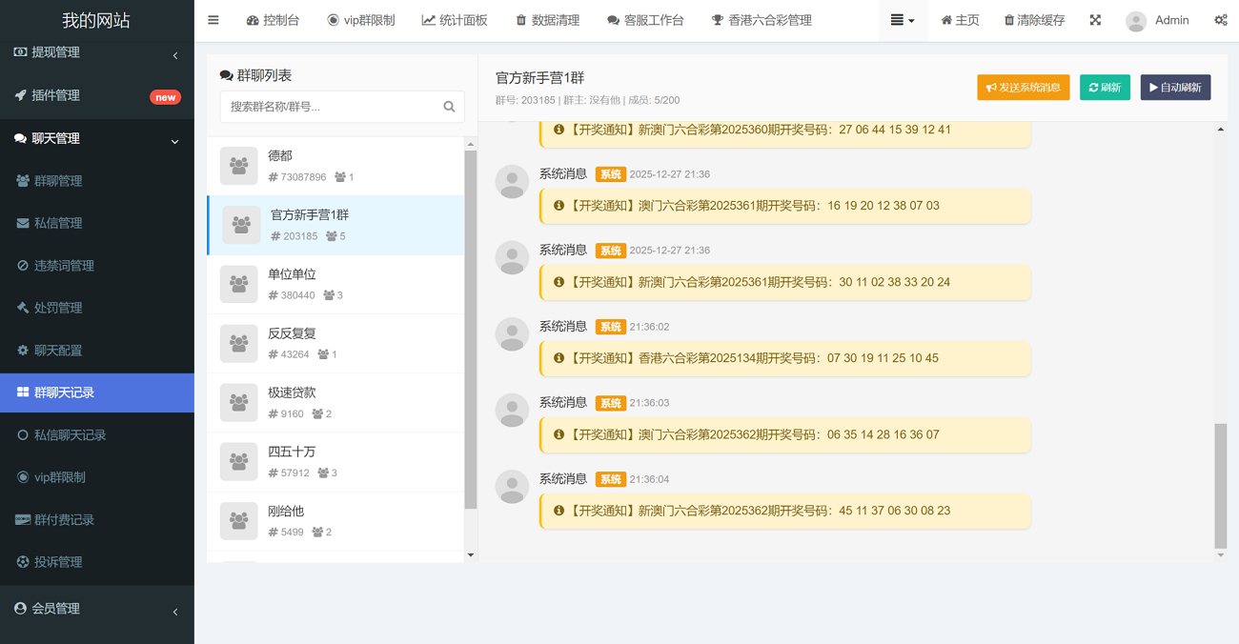The width and height of the screenshot is (1239, 644).
Task: Click the 清除缓存 trash icon
Action: pyautogui.click(x=1009, y=20)
